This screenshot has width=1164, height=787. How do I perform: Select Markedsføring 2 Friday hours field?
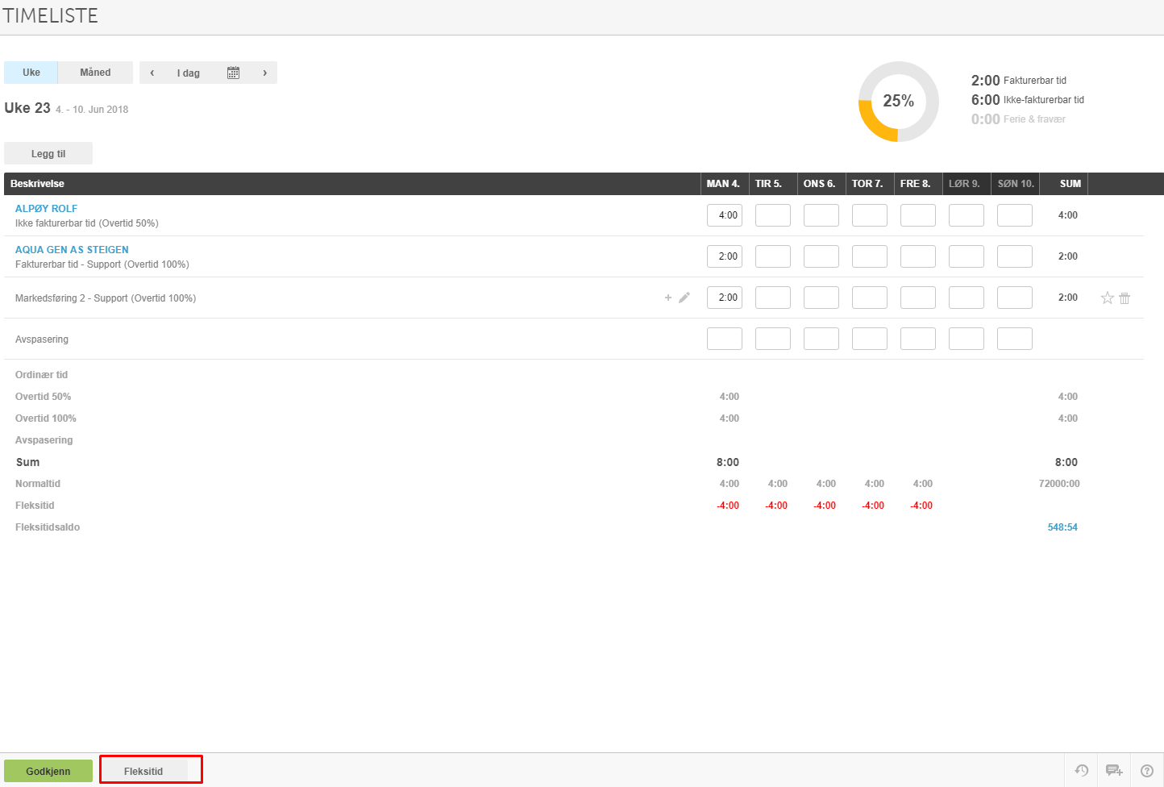pos(918,298)
